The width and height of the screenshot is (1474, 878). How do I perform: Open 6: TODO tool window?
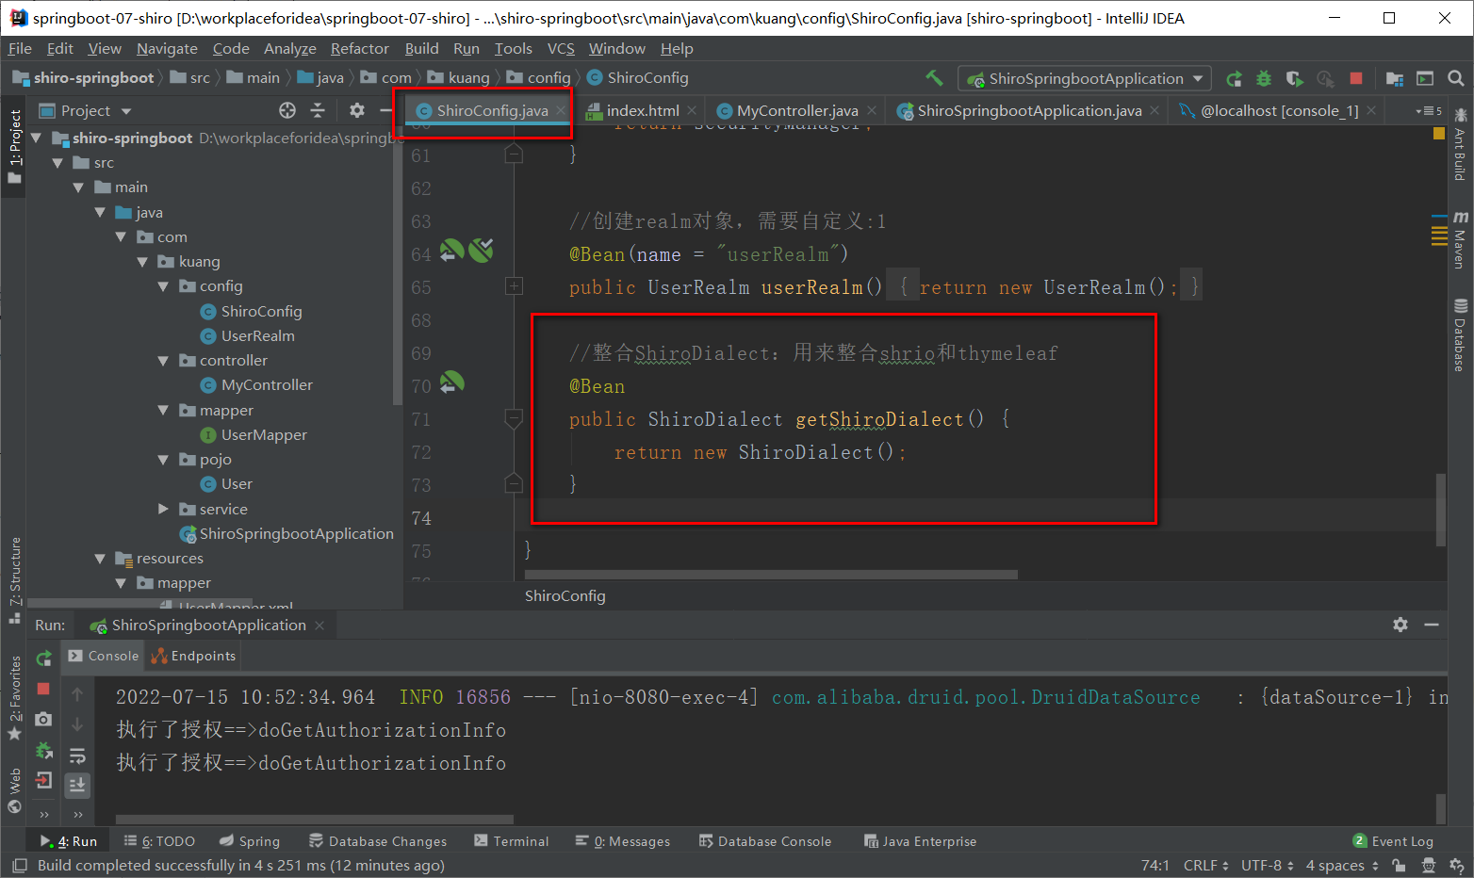pyautogui.click(x=159, y=841)
